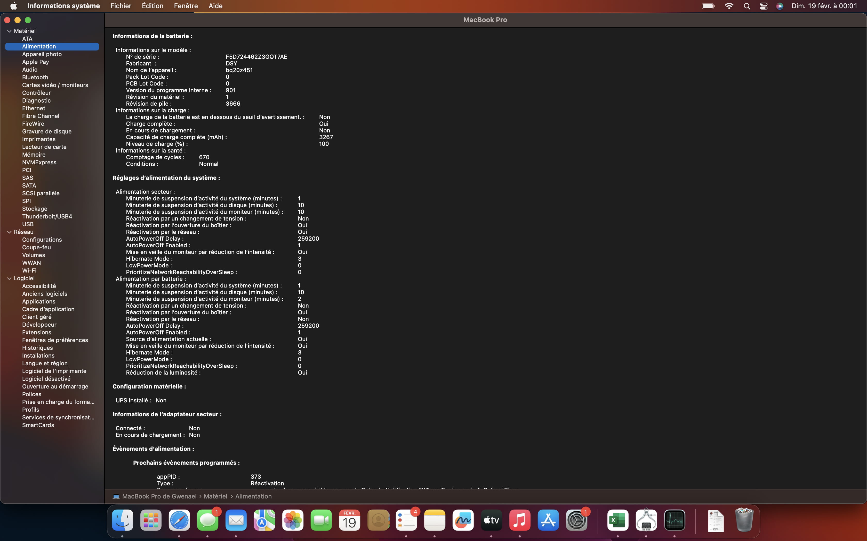Open Reminders app with badge 4
The image size is (867, 541).
click(406, 520)
